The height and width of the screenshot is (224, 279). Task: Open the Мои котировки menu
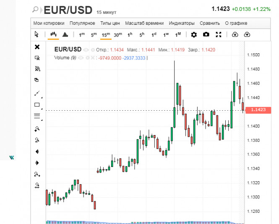coord(49,23)
